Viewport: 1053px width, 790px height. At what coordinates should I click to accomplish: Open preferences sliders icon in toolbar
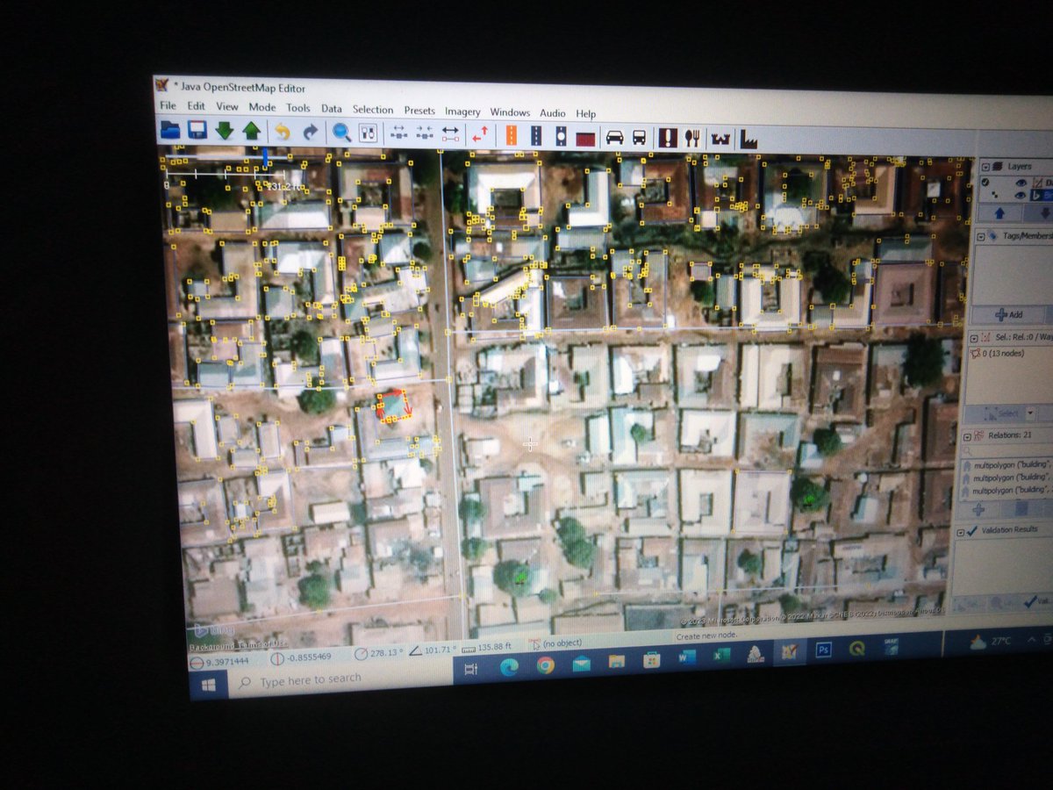(x=369, y=133)
